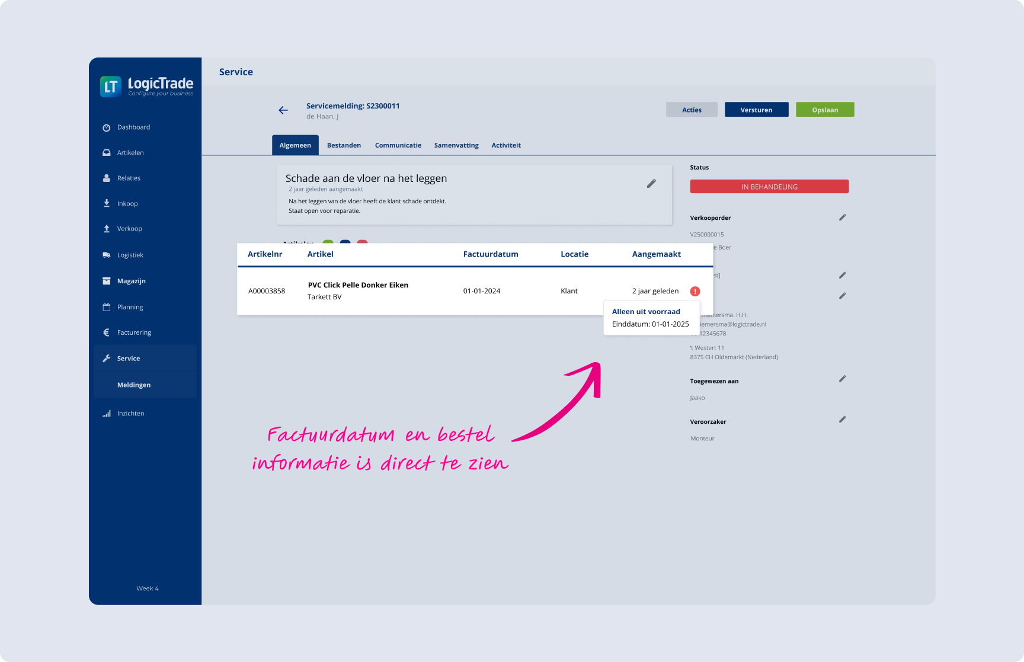The height and width of the screenshot is (662, 1024).
Task: Edit the Verkooporder with pencil icon
Action: 842,218
